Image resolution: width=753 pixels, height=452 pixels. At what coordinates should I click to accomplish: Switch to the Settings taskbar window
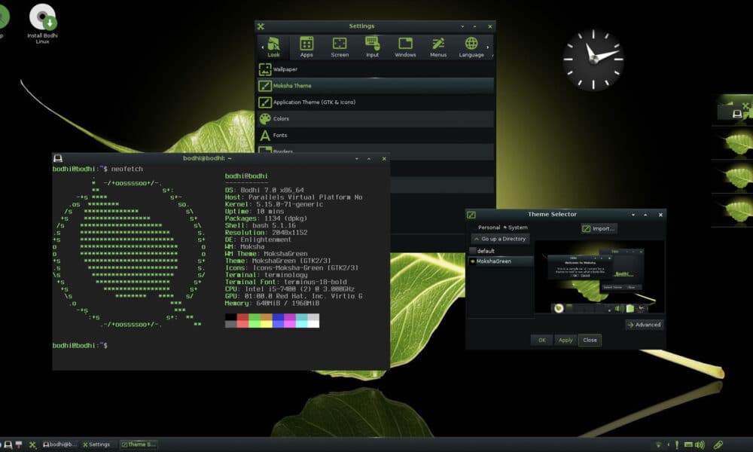pos(96,444)
